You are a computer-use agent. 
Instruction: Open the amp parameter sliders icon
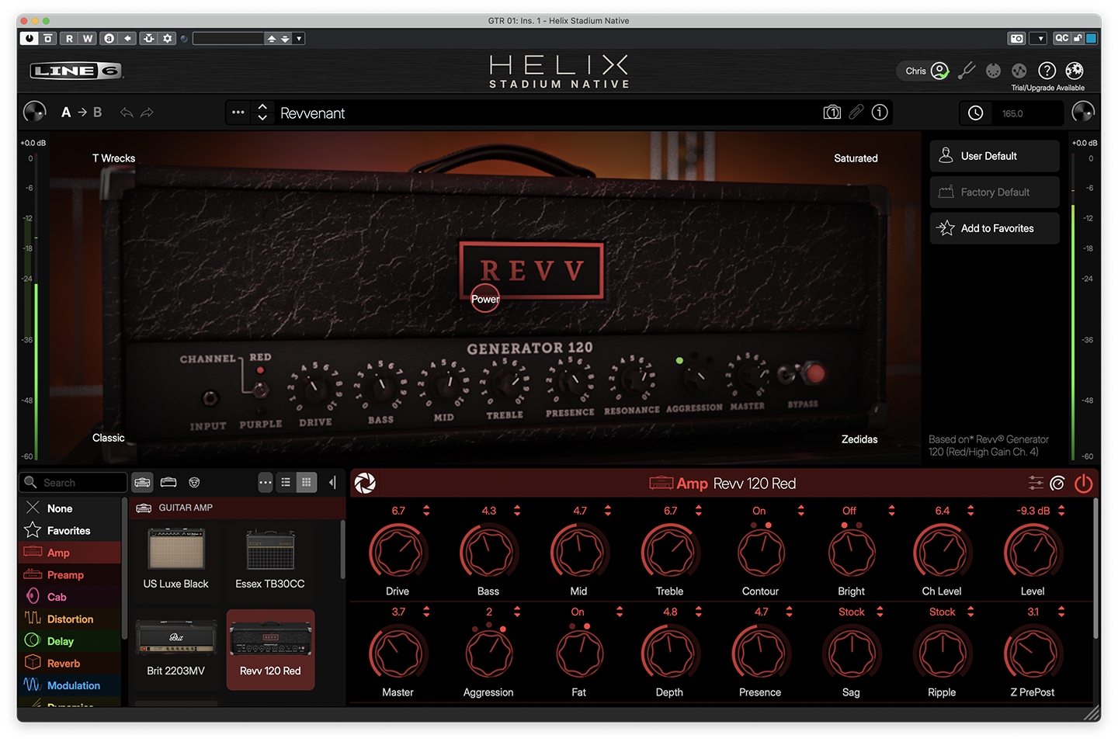pyautogui.click(x=1036, y=484)
